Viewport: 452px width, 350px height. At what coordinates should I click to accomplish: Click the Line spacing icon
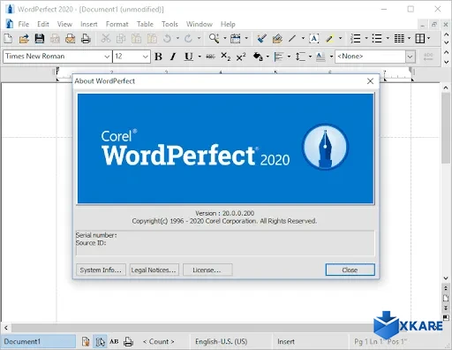(x=300, y=57)
